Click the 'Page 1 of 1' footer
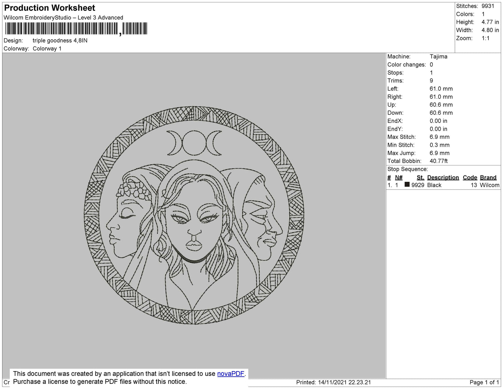 (x=484, y=382)
